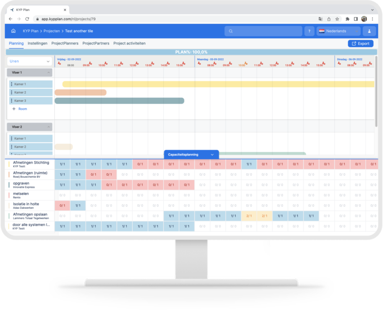Screen dimensions: 383x310
Task: Click the magnifier icon in the search bar
Action: point(230,31)
